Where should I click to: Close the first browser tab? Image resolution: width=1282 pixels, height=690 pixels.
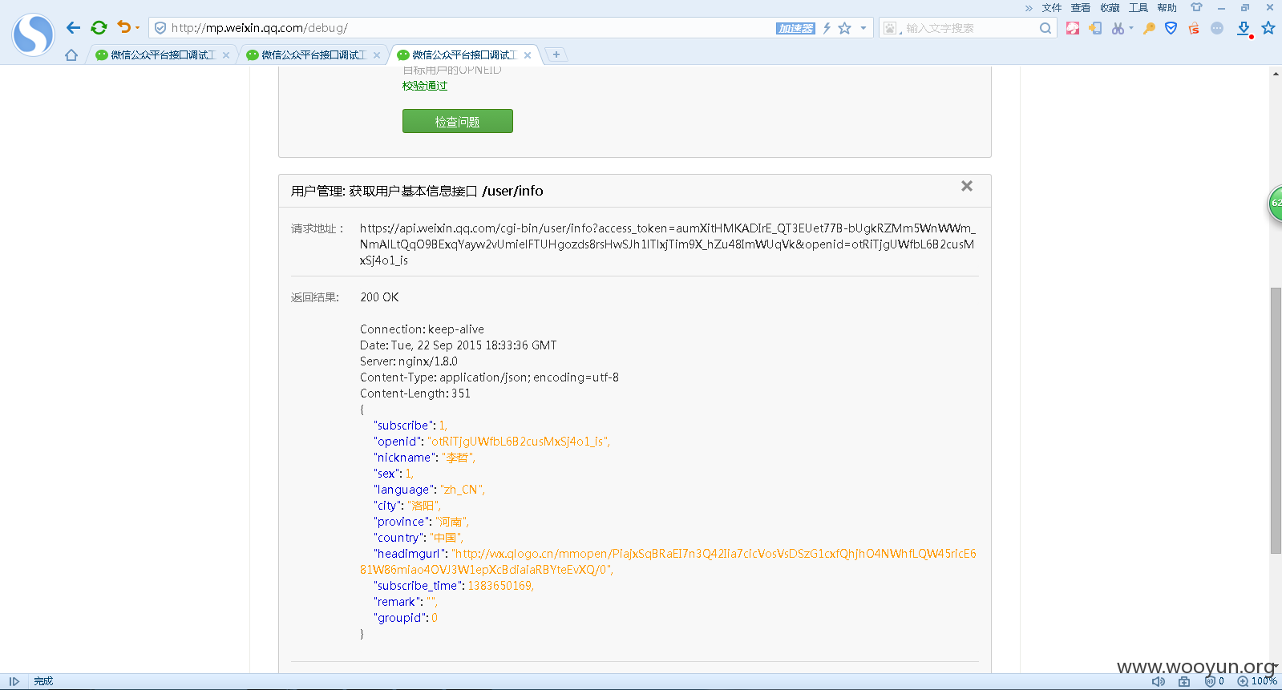point(226,55)
